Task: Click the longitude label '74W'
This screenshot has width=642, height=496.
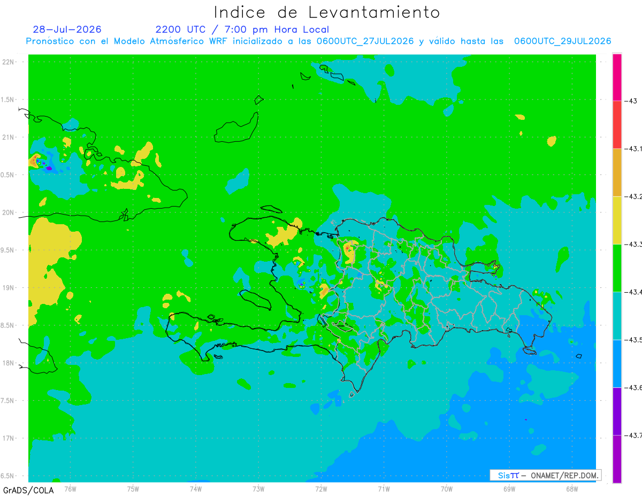Action: (195, 489)
